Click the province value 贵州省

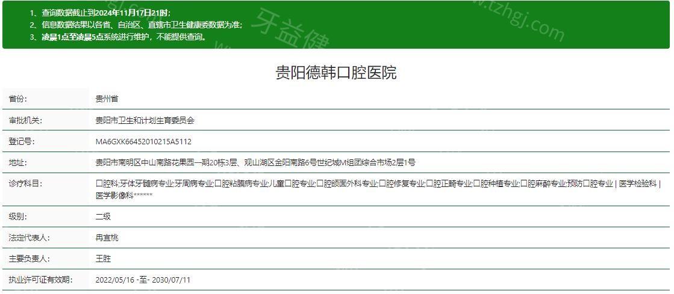[x=107, y=99]
